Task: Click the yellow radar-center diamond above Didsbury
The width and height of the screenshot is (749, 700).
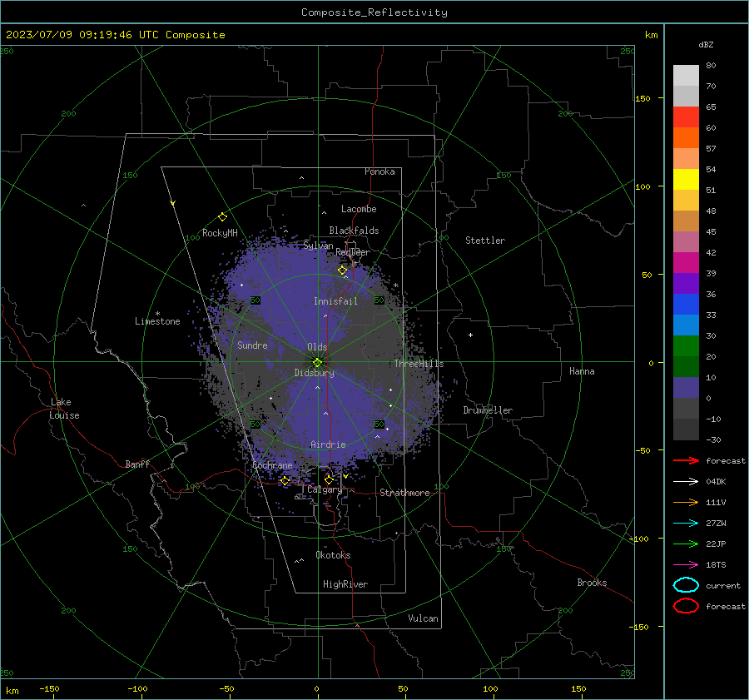Action: 318,362
